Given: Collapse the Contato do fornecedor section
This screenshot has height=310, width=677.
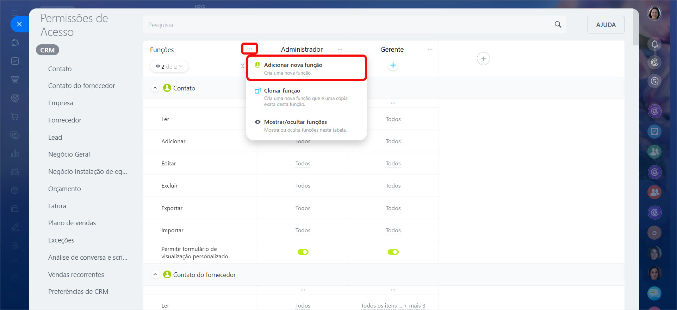Looking at the screenshot, I should click(x=155, y=274).
